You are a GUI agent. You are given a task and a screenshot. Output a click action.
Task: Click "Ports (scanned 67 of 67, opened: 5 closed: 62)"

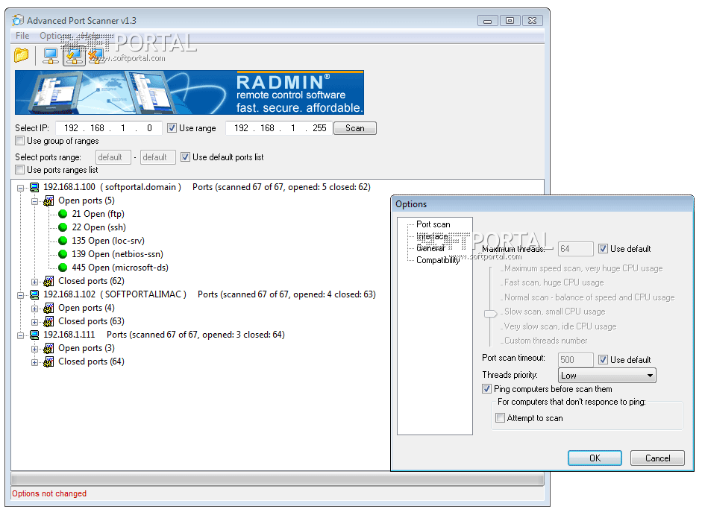281,187
